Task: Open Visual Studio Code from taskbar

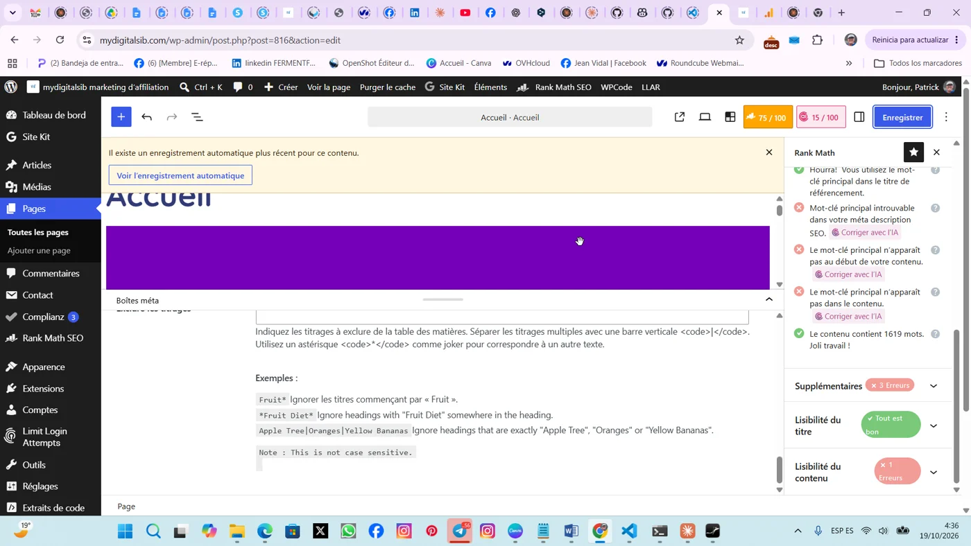Action: (629, 531)
